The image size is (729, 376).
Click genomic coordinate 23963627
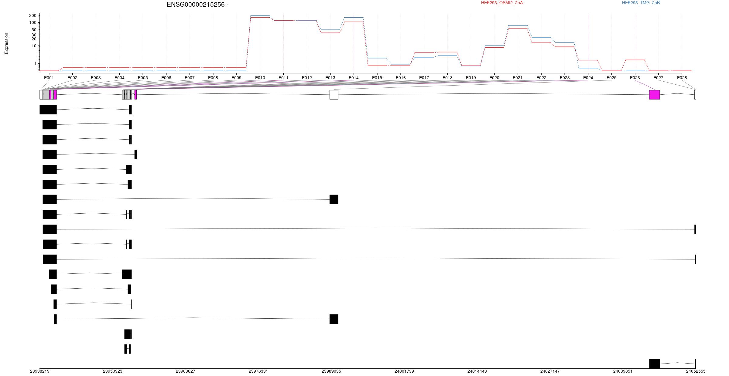pos(186,371)
